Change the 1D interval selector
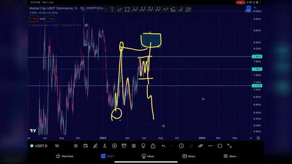The width and height of the screenshot is (292, 164). point(57,146)
